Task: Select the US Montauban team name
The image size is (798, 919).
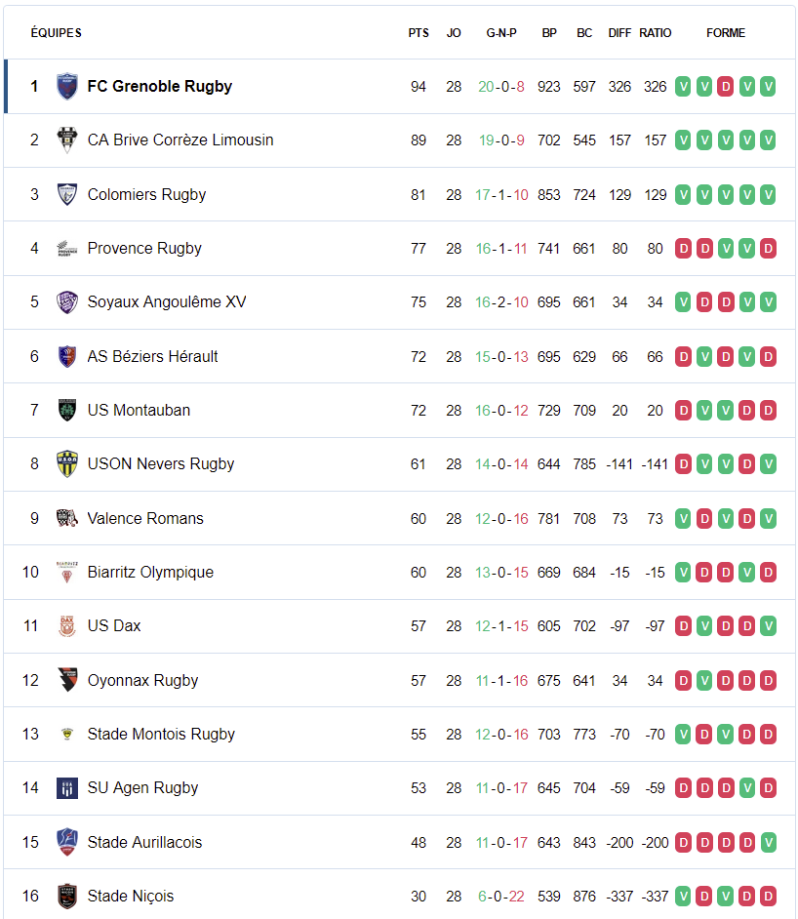Action: click(x=139, y=411)
